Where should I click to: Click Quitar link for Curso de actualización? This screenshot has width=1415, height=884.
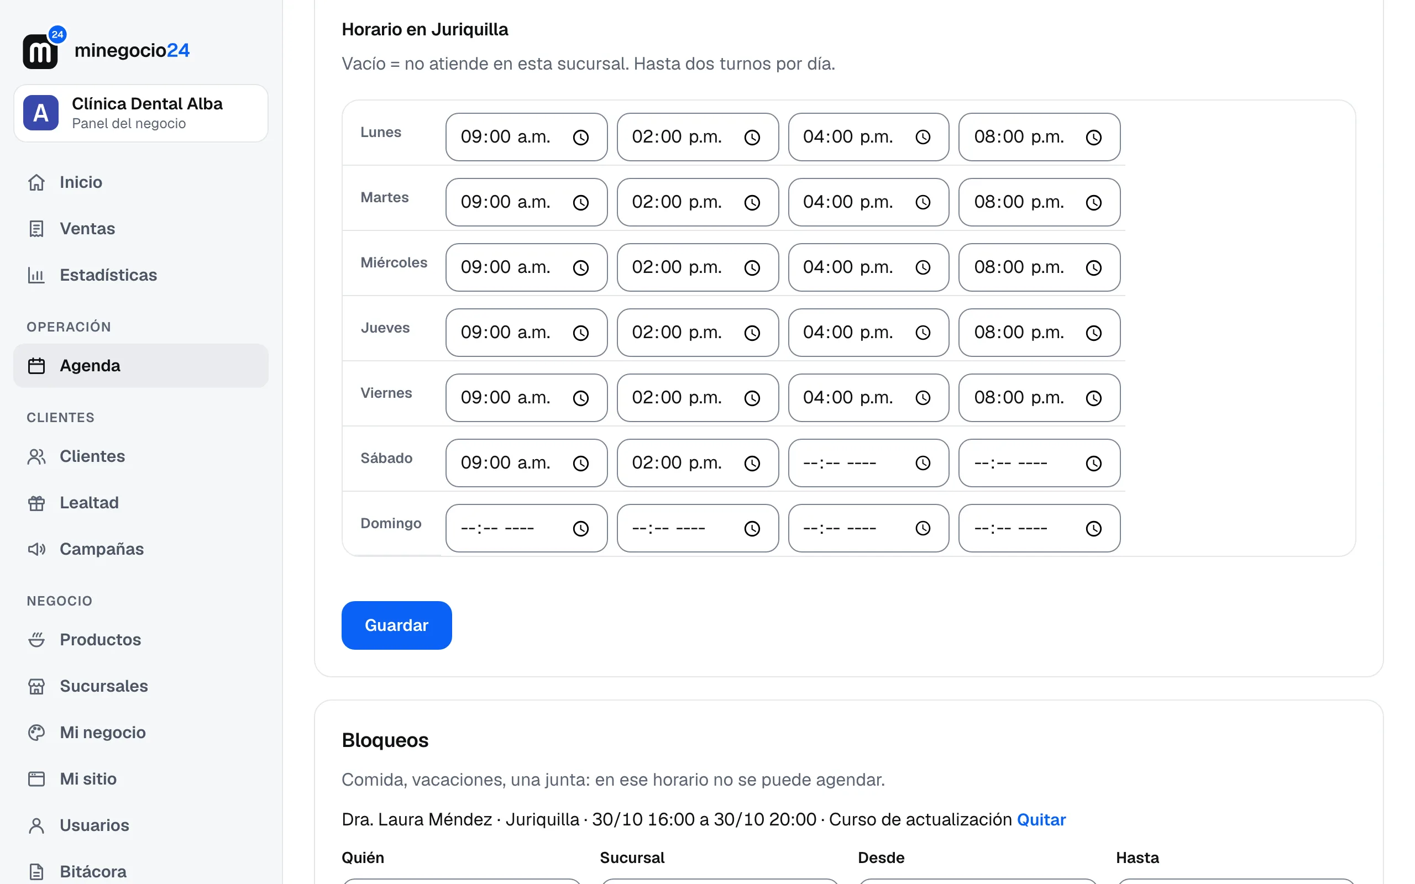1041,819
